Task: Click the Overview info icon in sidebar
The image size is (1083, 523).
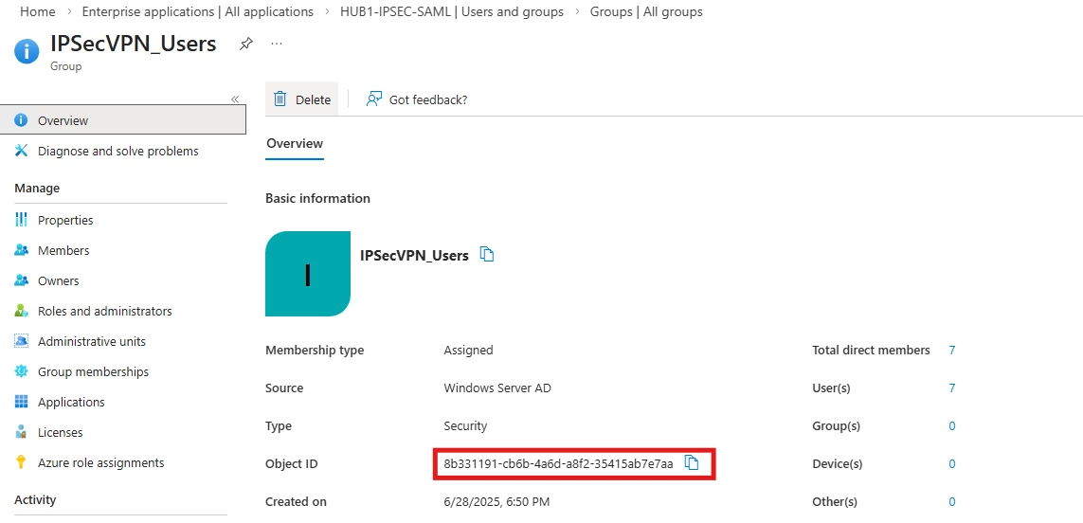Action: point(22,119)
